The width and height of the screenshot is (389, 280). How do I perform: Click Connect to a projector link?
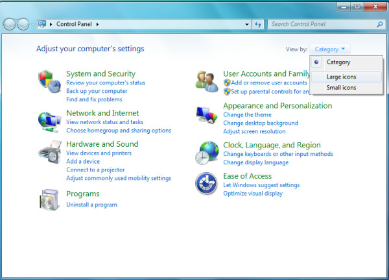[x=95, y=170]
